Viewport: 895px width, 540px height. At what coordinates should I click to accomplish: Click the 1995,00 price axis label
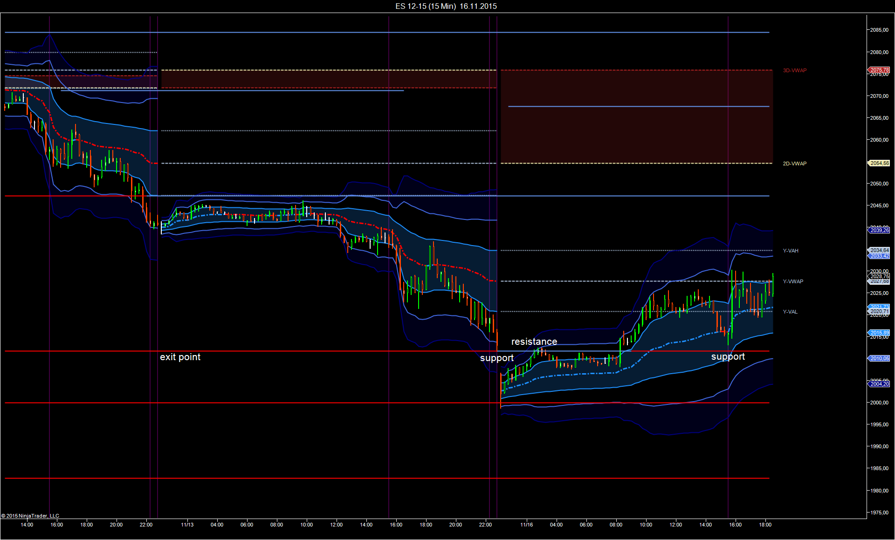879,424
